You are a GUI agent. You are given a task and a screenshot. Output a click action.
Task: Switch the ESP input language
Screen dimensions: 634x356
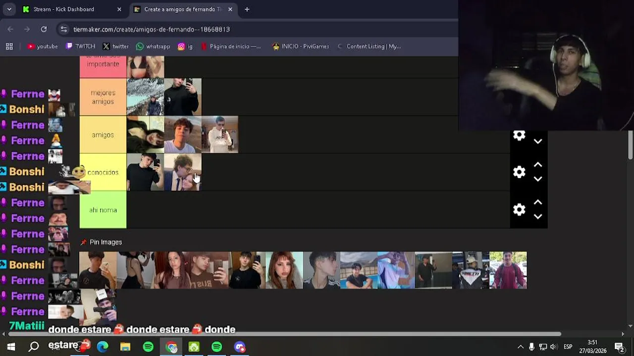tap(568, 347)
